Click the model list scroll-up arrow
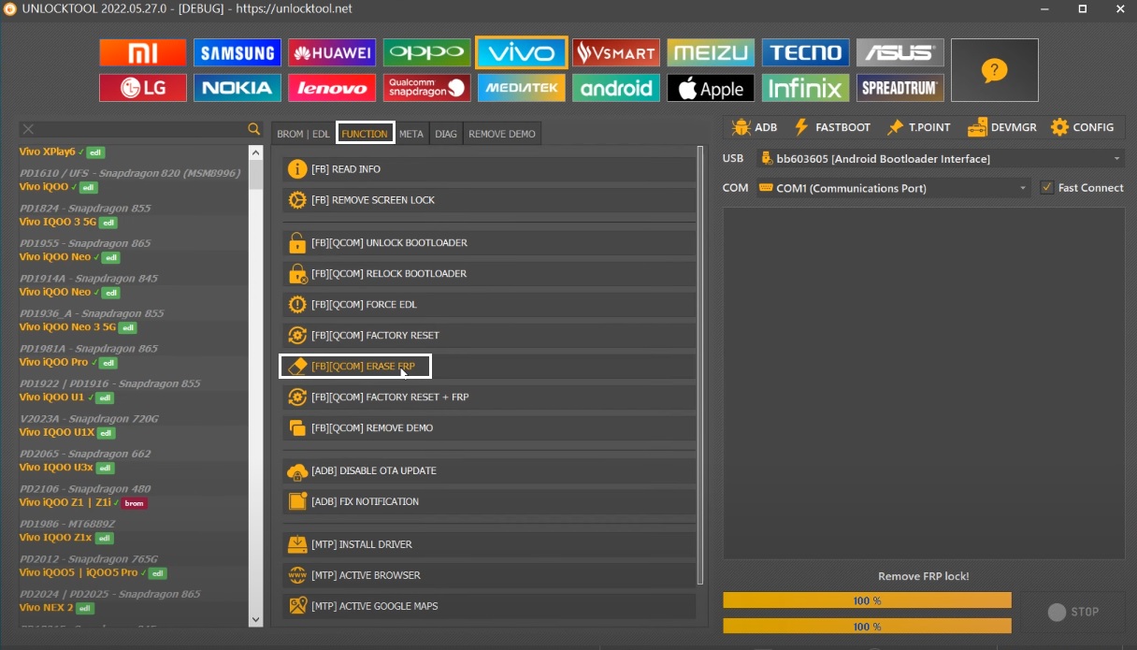The height and width of the screenshot is (650, 1137). 256,152
